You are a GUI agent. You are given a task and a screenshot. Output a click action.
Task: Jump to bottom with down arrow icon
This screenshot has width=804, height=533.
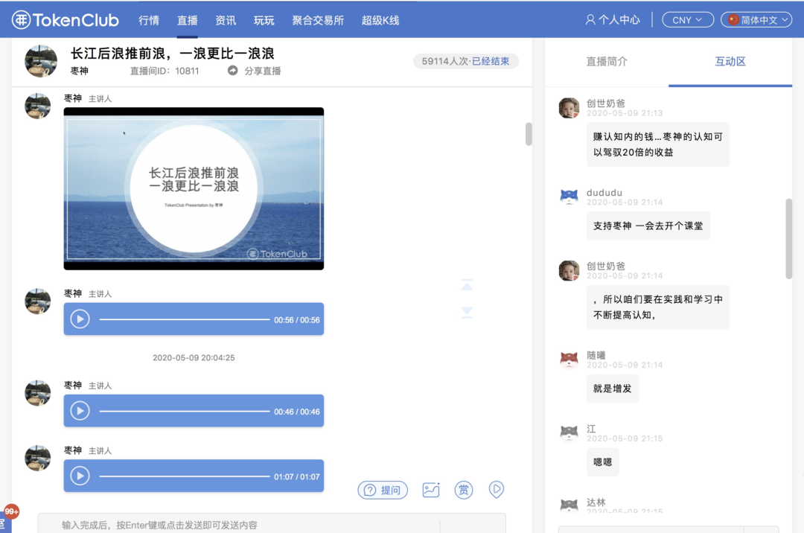click(467, 313)
